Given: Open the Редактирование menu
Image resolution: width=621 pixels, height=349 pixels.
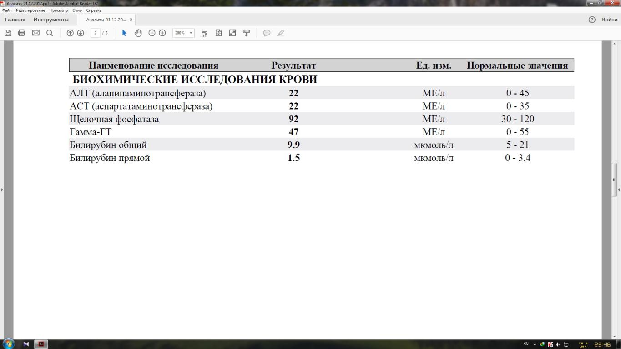Looking at the screenshot, I should point(30,10).
